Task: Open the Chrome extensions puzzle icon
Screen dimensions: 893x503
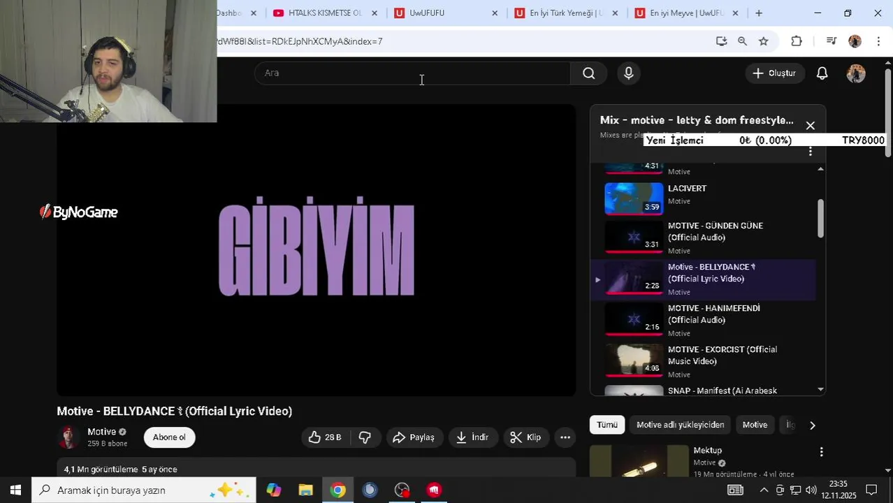Action: click(797, 41)
